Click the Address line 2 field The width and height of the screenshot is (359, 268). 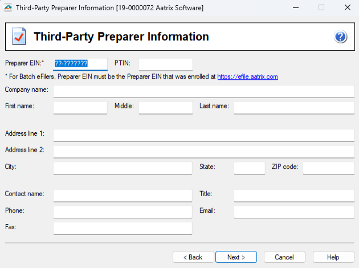203,151
